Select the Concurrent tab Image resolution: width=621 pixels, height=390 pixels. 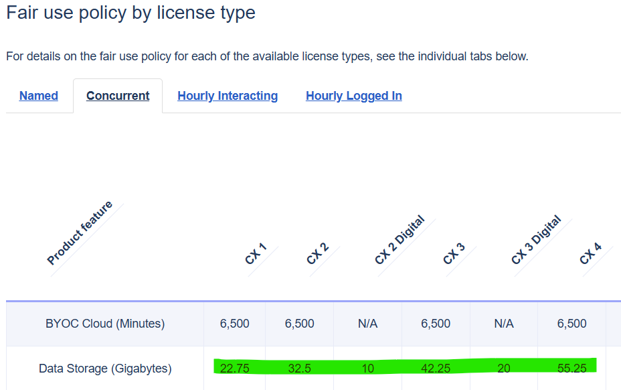click(118, 96)
